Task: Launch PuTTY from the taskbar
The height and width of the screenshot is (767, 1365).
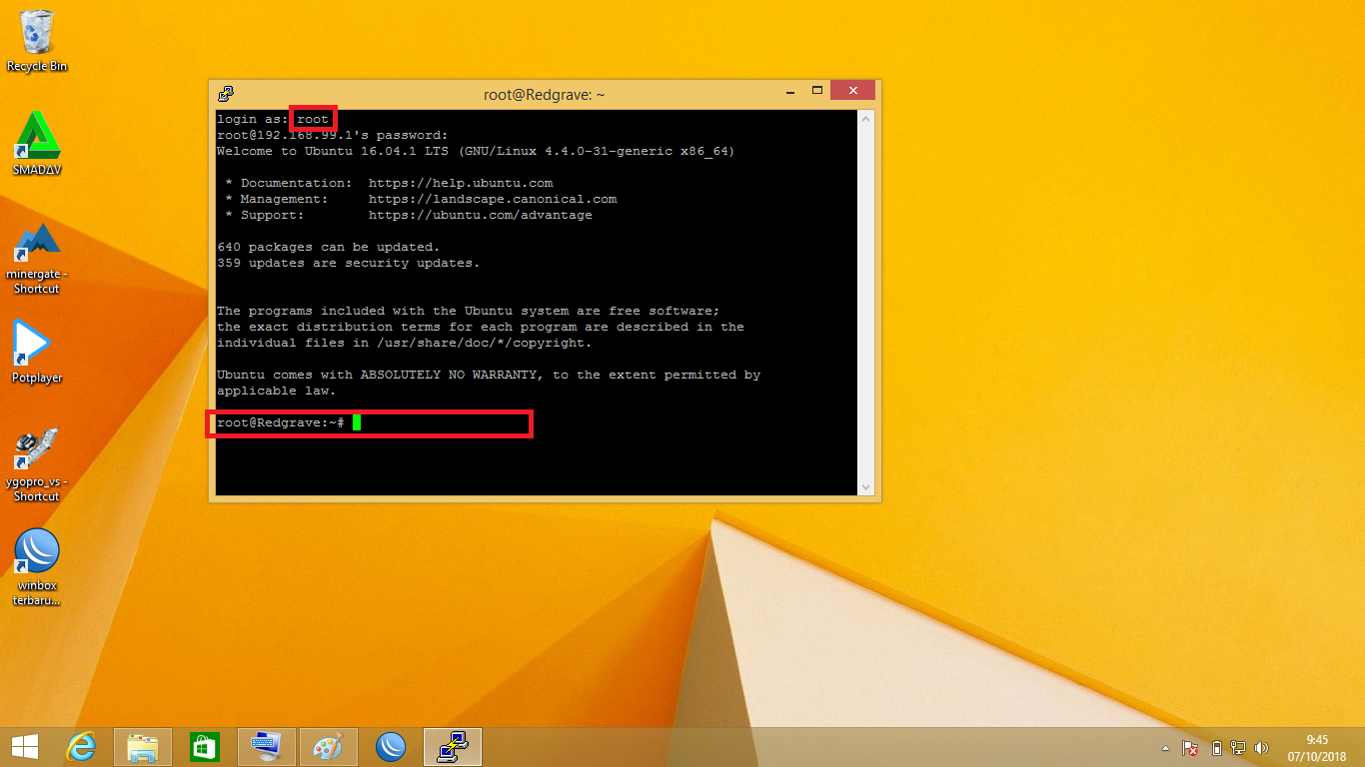Action: tap(452, 746)
